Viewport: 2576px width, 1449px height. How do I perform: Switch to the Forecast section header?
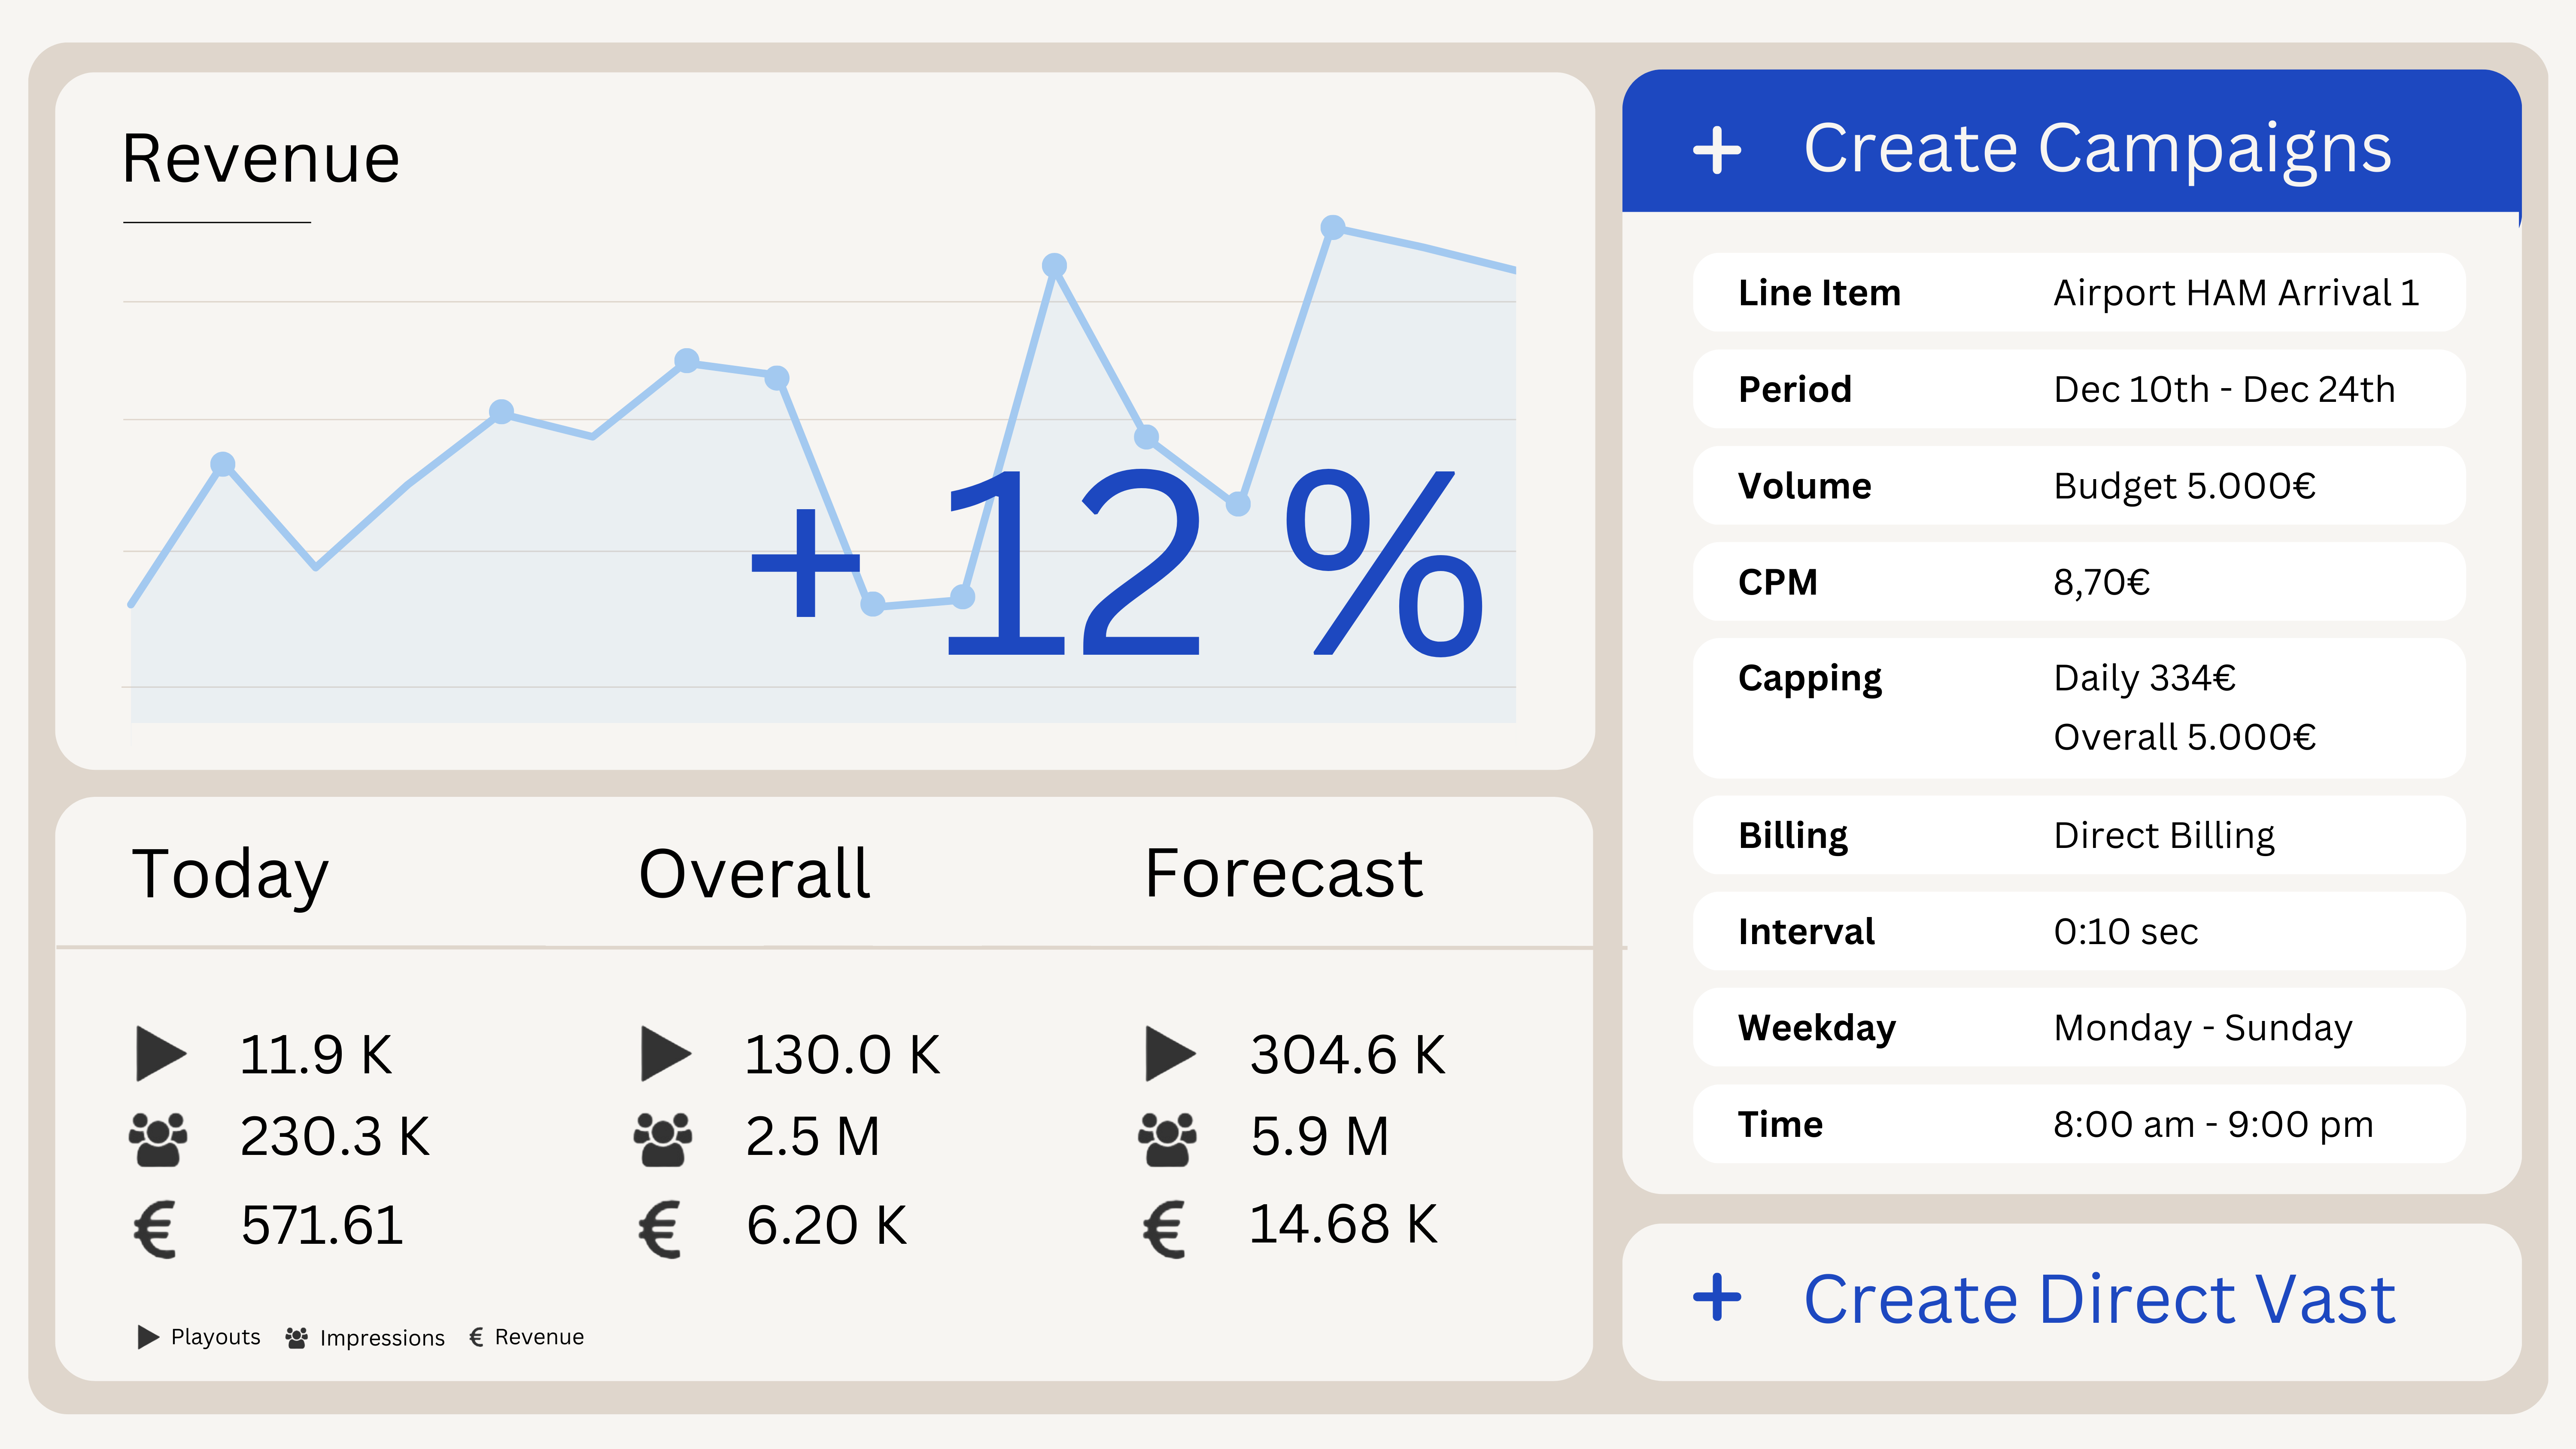tap(1283, 871)
